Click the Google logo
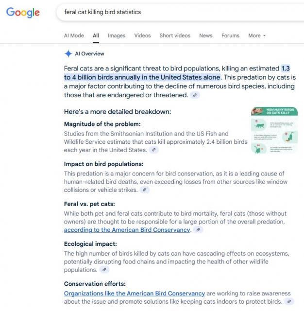The image size is (304, 311). coord(23,13)
